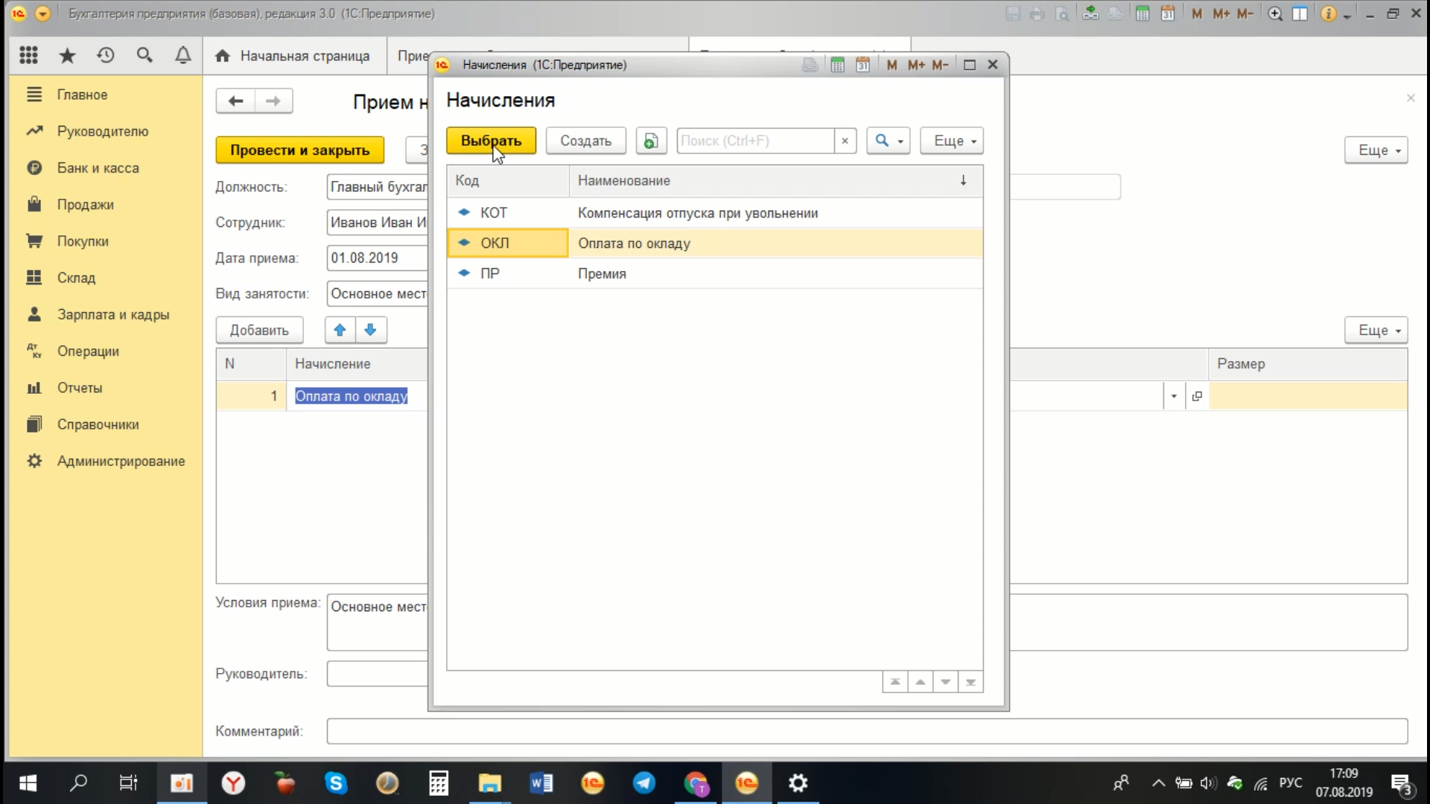Clear the search field input
The width and height of the screenshot is (1430, 804).
(844, 141)
